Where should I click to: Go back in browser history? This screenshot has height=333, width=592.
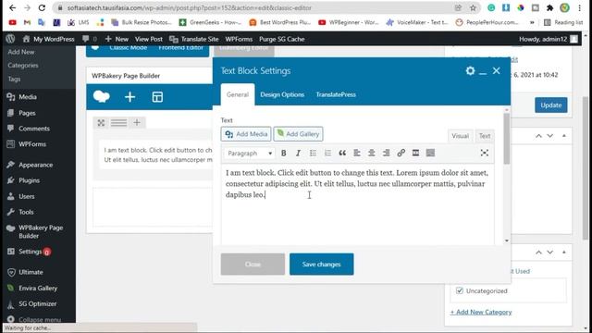[x=12, y=7]
